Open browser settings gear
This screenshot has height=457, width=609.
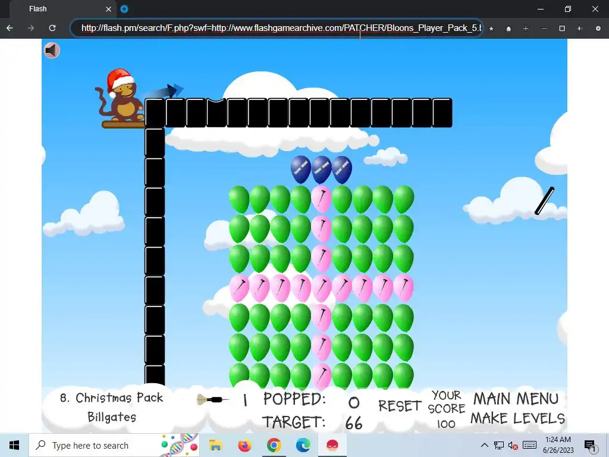[x=598, y=29]
